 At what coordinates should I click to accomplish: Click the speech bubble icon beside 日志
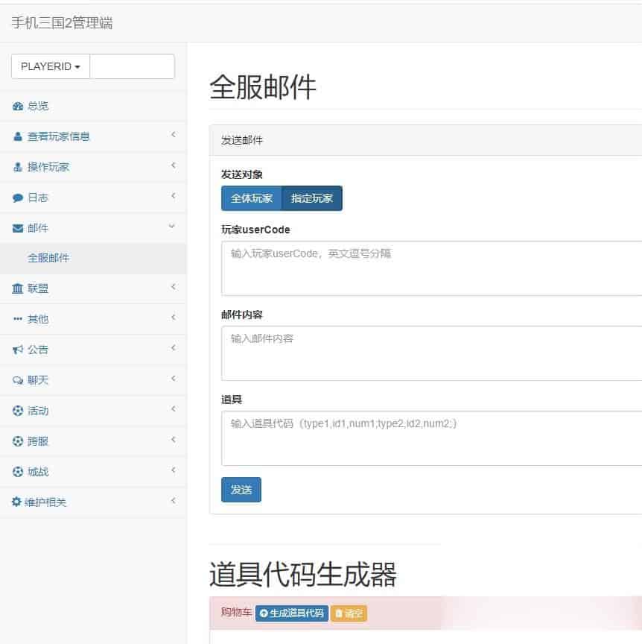18,198
